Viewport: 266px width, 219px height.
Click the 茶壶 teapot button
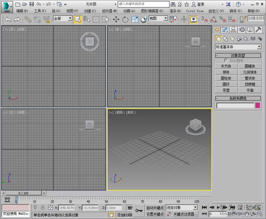point(226,90)
